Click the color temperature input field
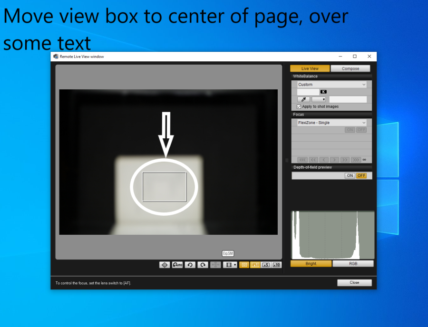Image resolution: width=428 pixels, height=327 pixels. coord(308,92)
